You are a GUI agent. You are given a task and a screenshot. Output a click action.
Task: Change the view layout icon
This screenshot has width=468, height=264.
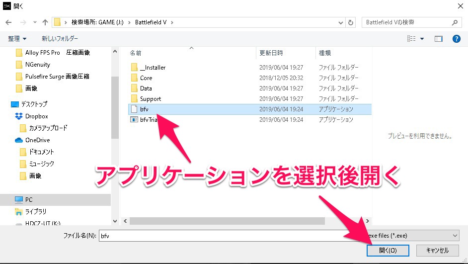coord(411,38)
